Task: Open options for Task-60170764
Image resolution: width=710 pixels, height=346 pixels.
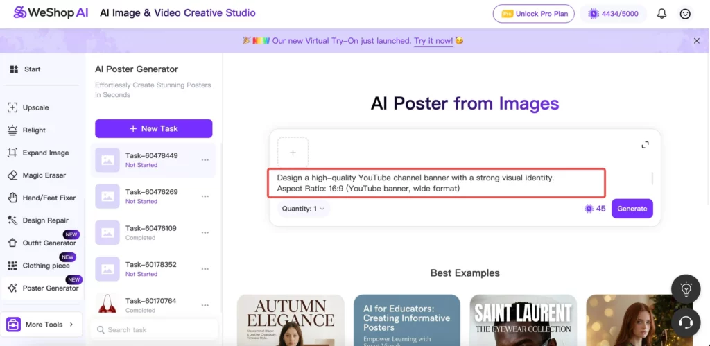Action: (x=205, y=305)
